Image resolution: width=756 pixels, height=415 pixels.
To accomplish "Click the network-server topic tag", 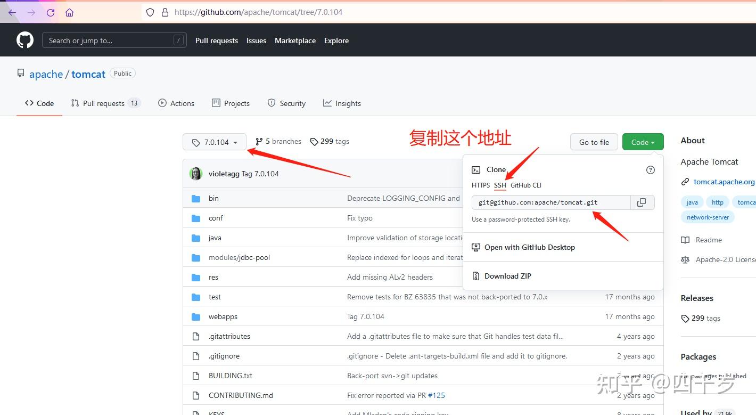I will coord(708,217).
